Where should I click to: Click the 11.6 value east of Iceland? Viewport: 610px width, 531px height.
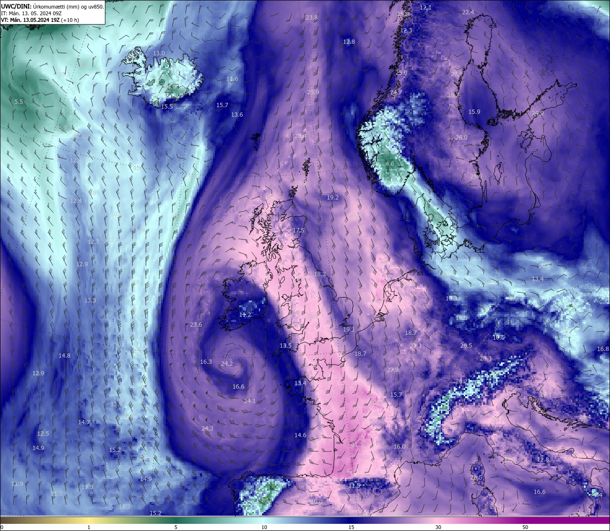(232, 79)
